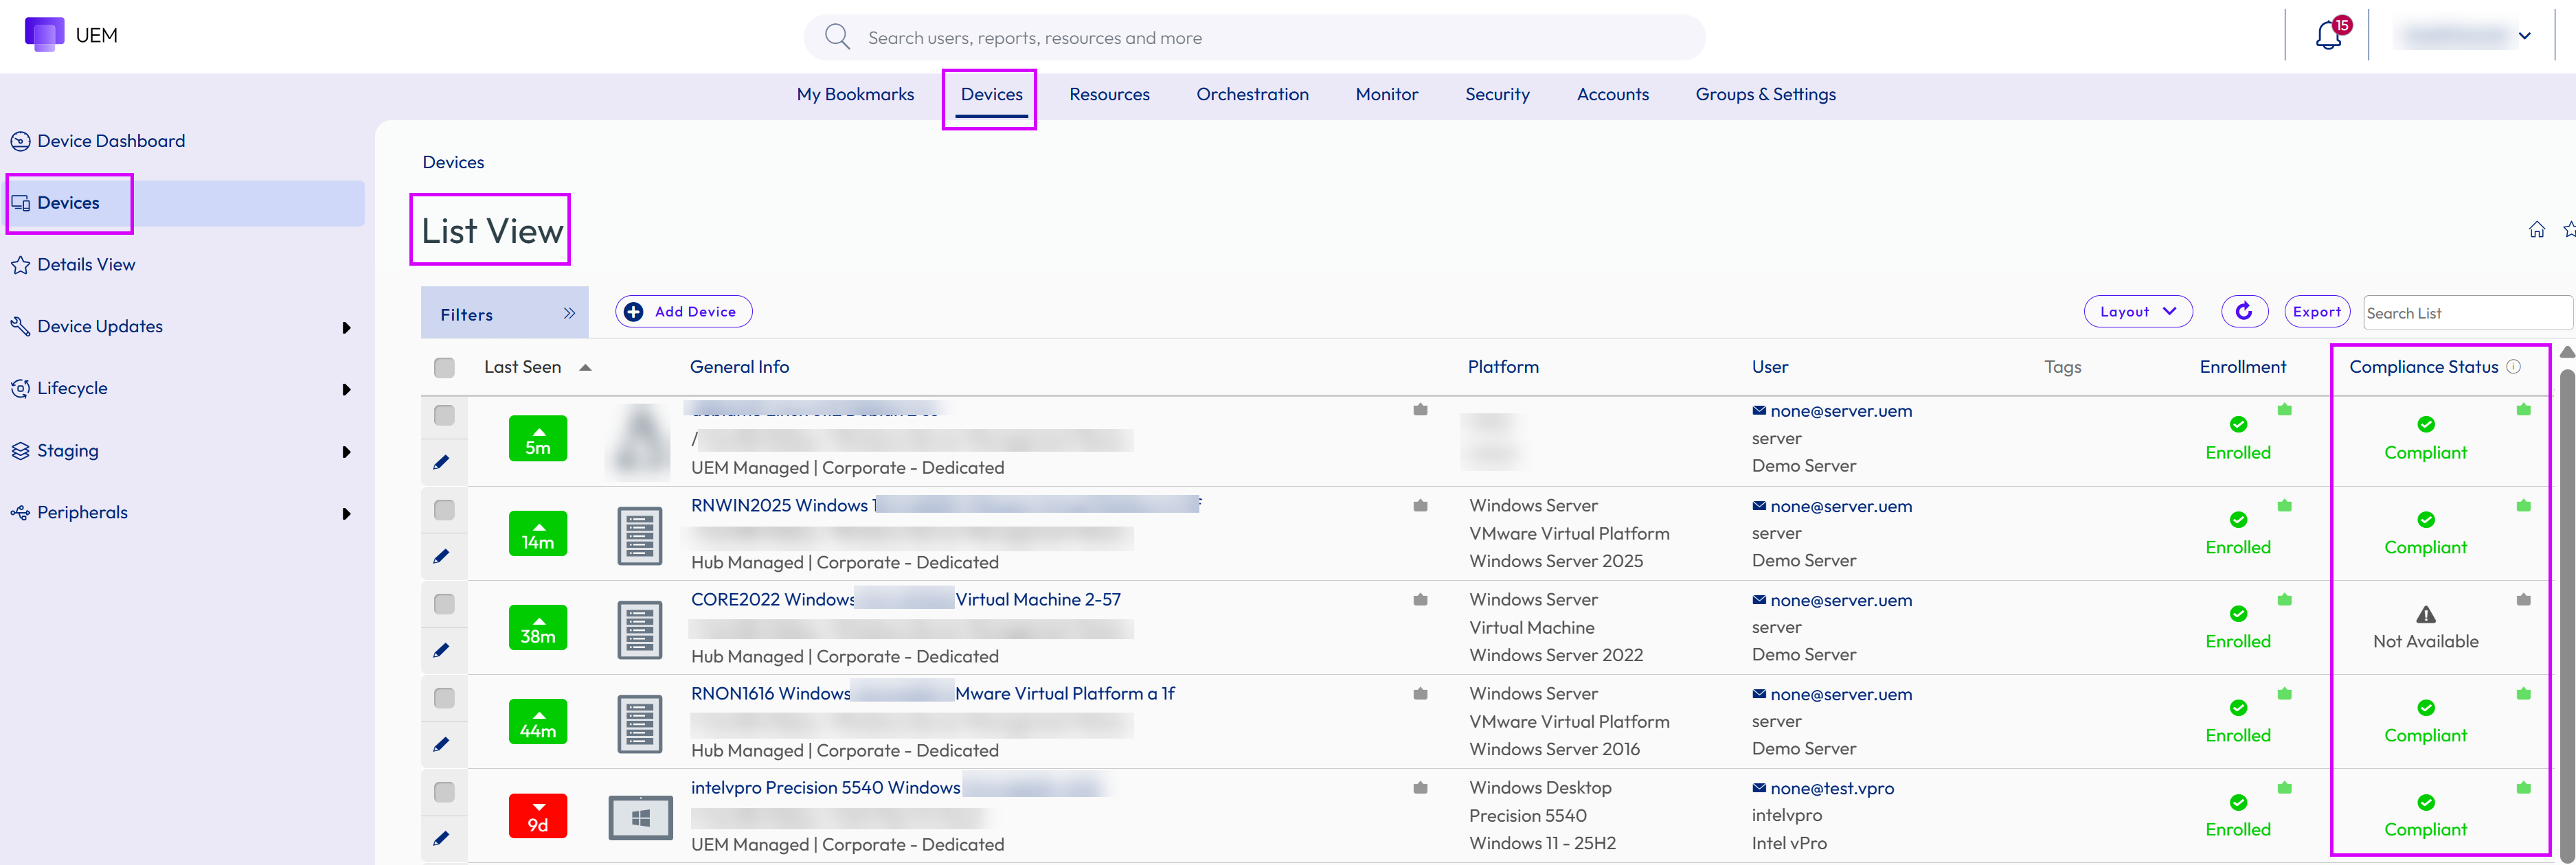Screen dimensions: 2576x865
Task: Click the server icon of CORE2022 row
Action: click(x=640, y=630)
